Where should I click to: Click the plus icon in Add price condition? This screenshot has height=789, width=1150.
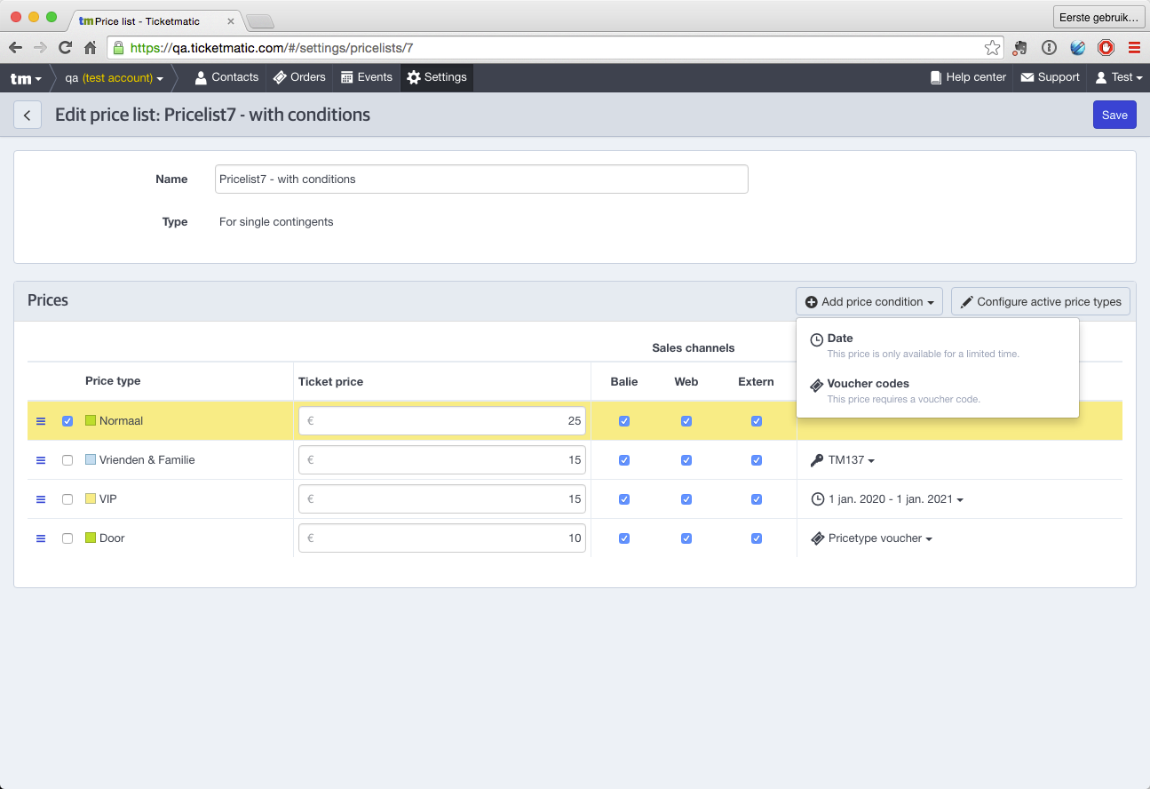click(811, 302)
